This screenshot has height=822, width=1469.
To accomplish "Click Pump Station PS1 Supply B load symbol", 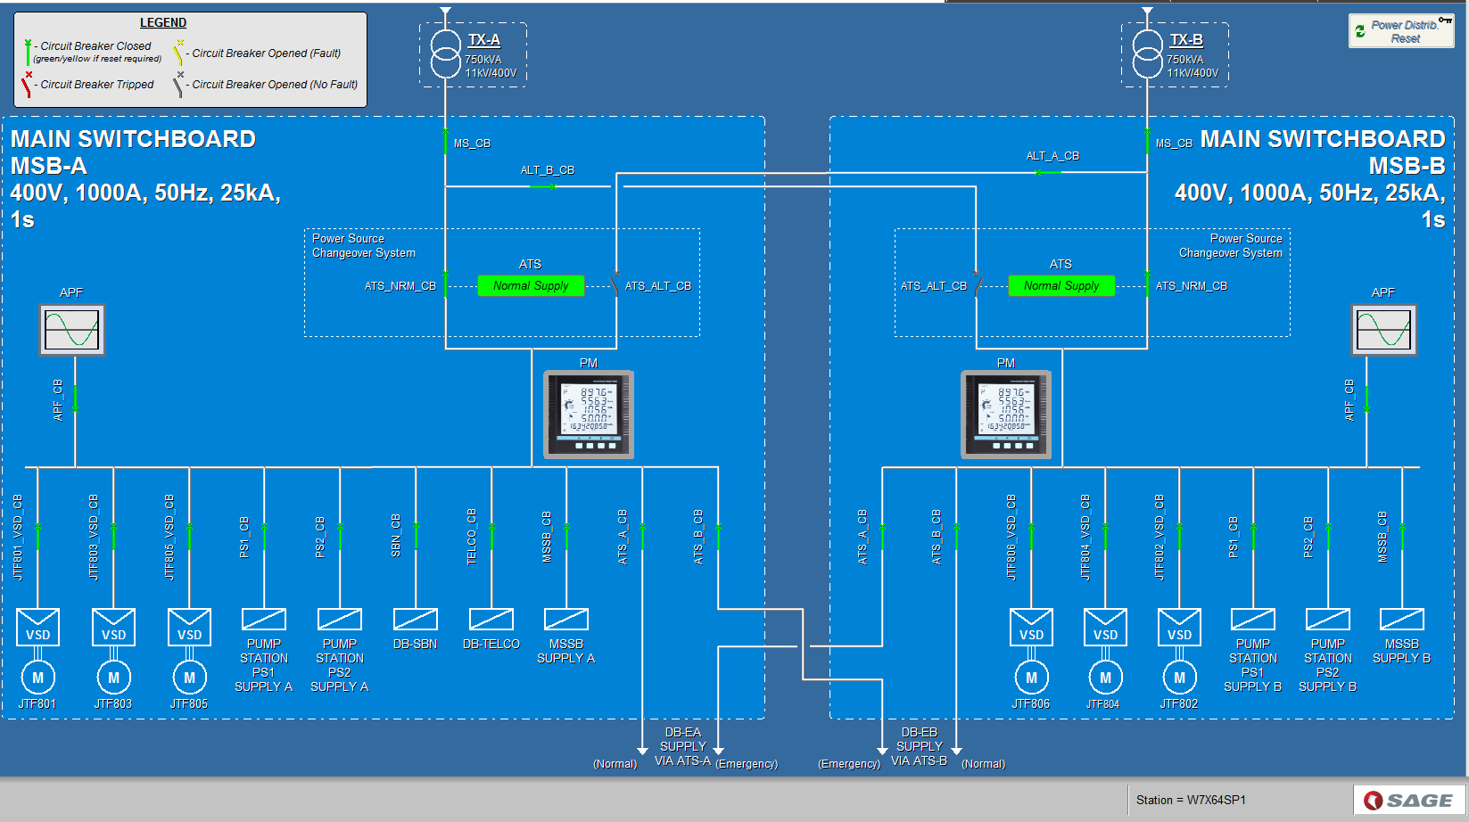I will [x=1253, y=619].
